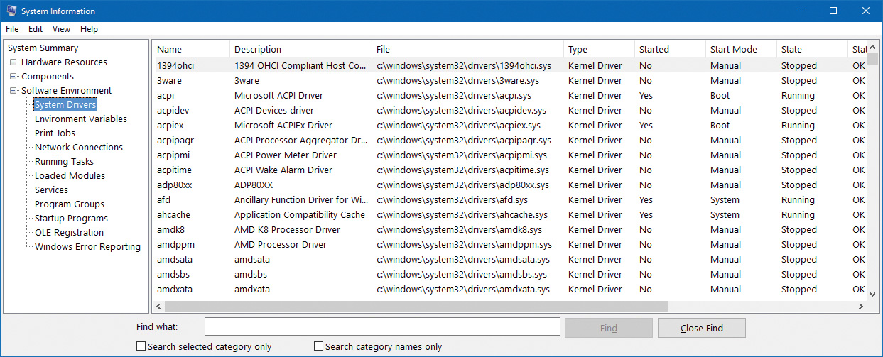The image size is (883, 357).
Task: Enable Search selected category only checkbox
Action: 141,347
